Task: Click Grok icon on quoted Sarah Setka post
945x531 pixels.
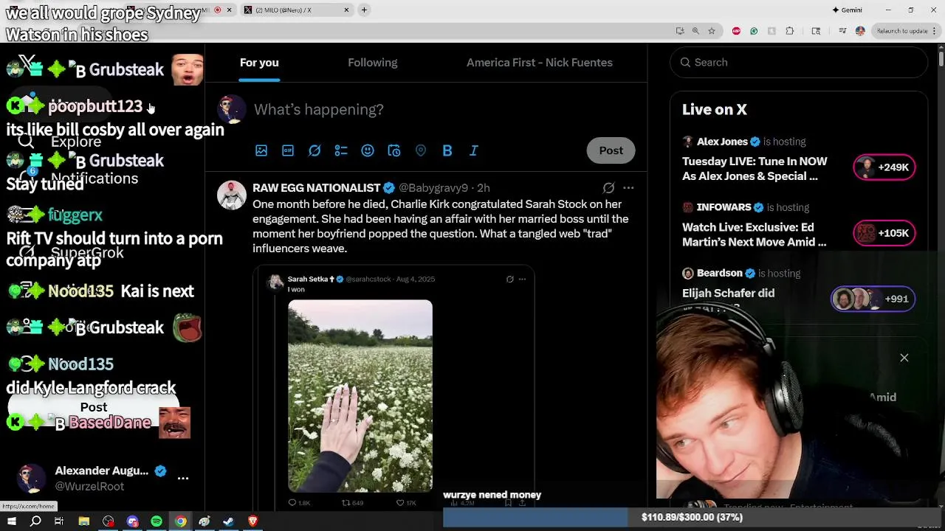Action: [x=509, y=279]
